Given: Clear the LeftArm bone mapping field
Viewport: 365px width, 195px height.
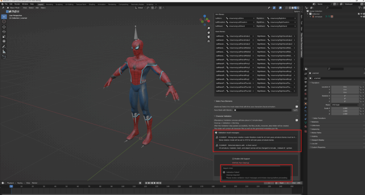Looking at the screenshot, I should click(253, 18).
